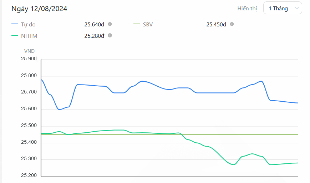Toggle NHTM series via its label
310x183 pixels.
(29, 36)
